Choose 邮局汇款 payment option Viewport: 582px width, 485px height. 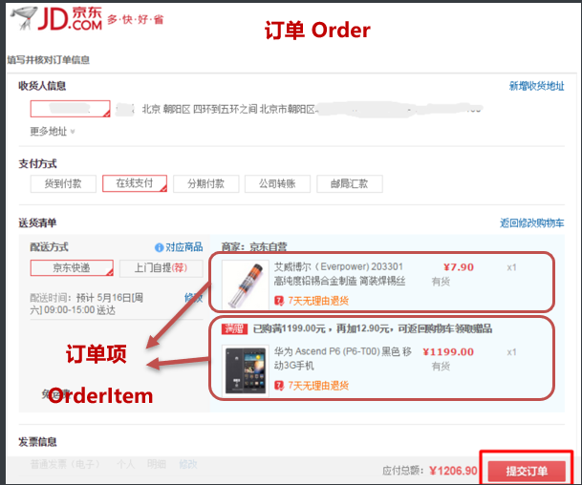pyautogui.click(x=349, y=183)
